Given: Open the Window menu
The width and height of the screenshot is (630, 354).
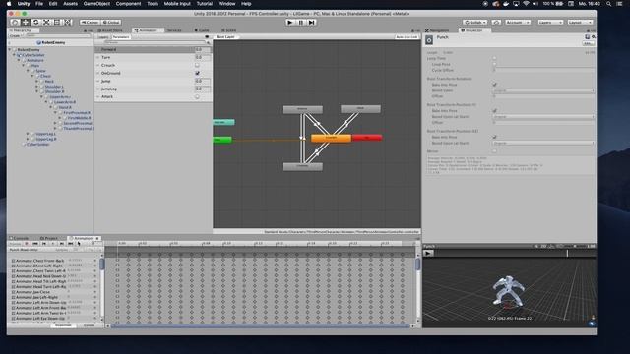Looking at the screenshot, I should (226, 4).
